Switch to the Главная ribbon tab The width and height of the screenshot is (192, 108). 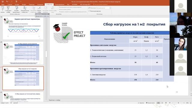point(10,4)
